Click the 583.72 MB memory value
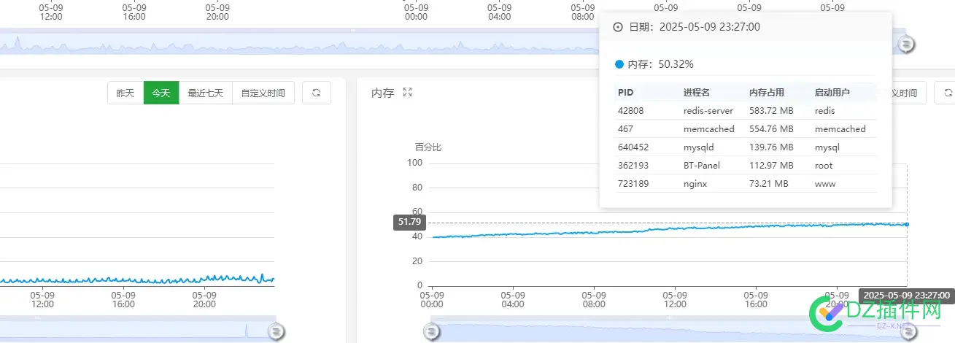This screenshot has height=343, width=955. pos(770,111)
